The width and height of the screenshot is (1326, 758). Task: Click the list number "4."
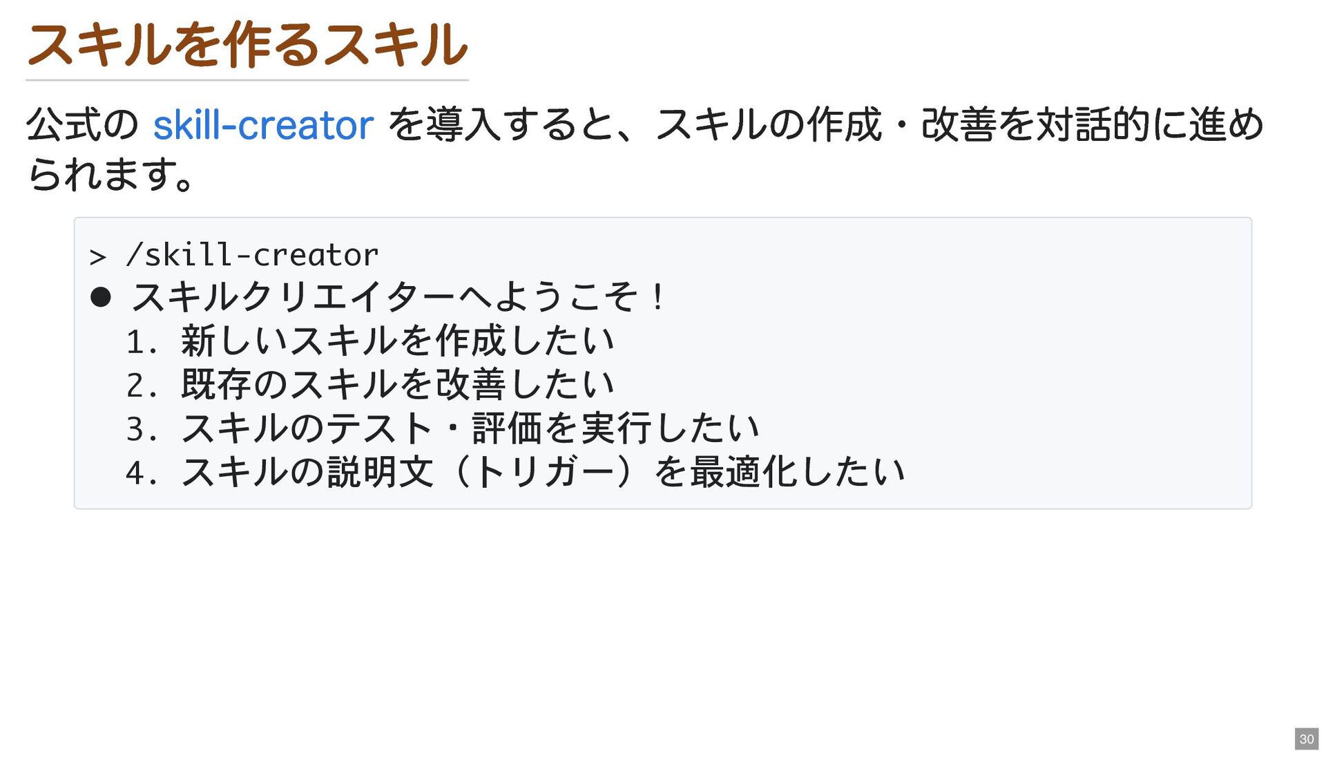[142, 474]
